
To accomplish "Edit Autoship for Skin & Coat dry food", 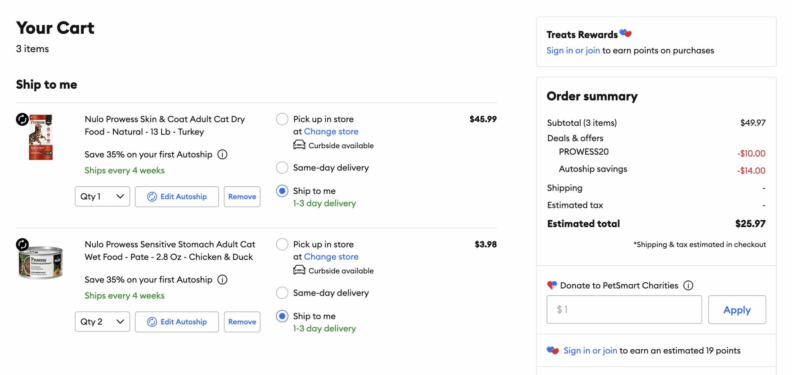I will coord(177,196).
